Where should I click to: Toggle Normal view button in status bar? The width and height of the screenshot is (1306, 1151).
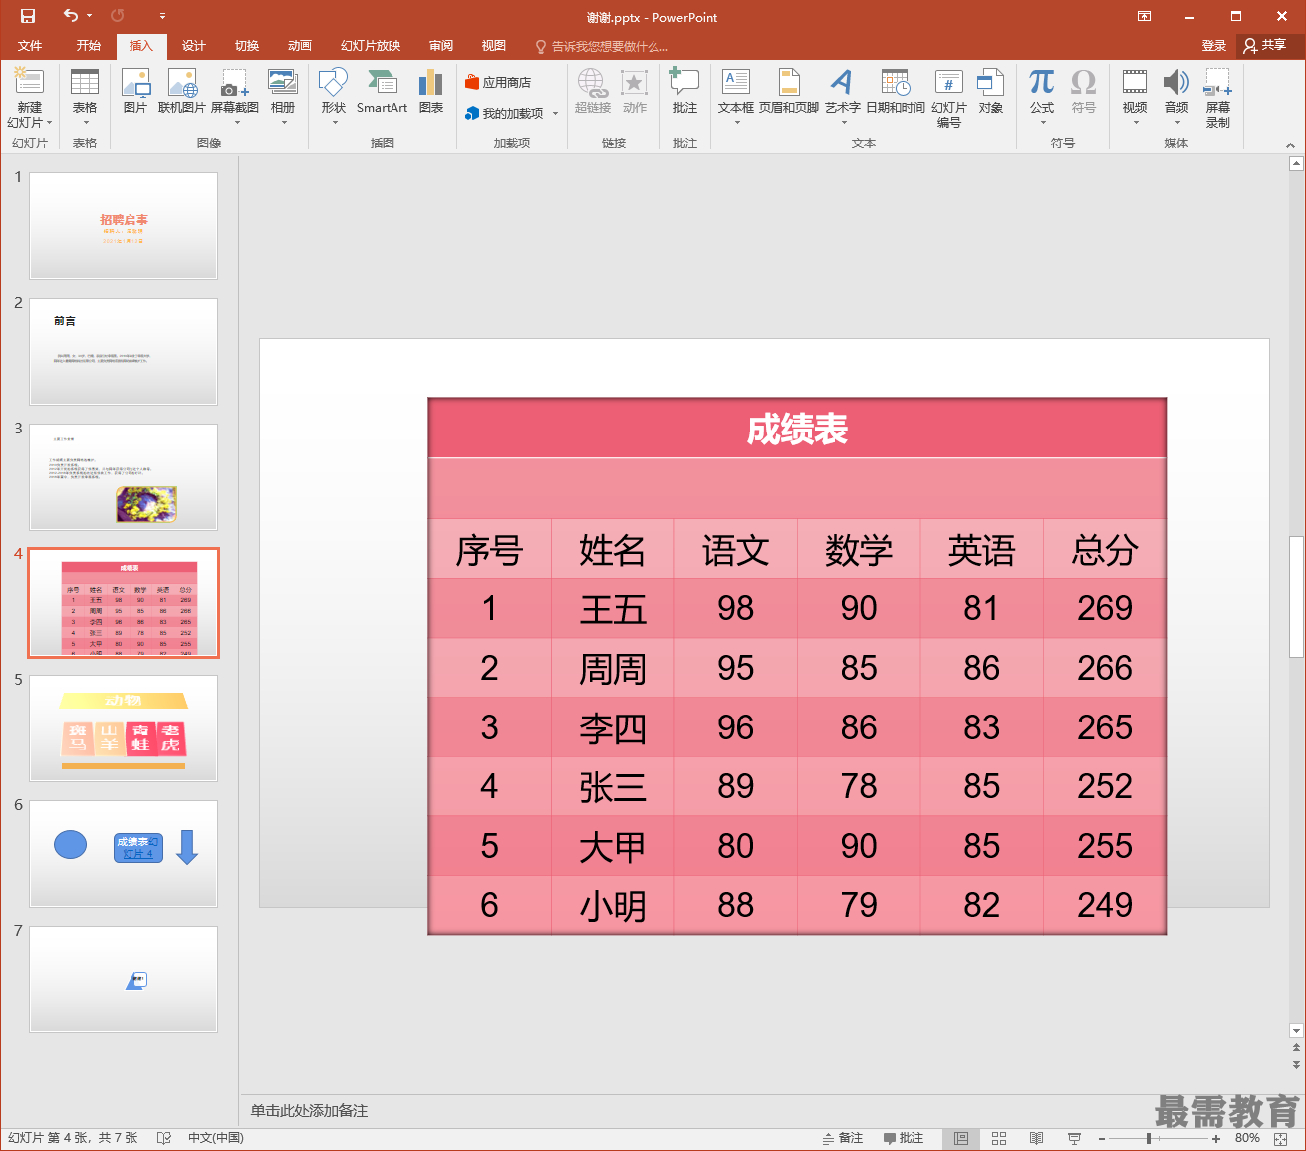(961, 1138)
